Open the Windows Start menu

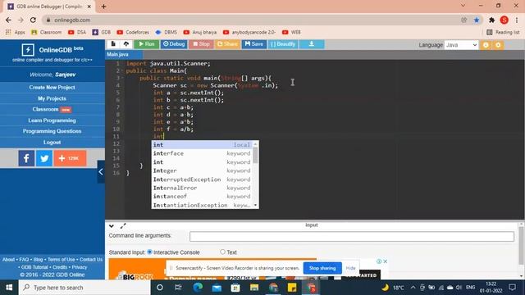click(x=9, y=288)
